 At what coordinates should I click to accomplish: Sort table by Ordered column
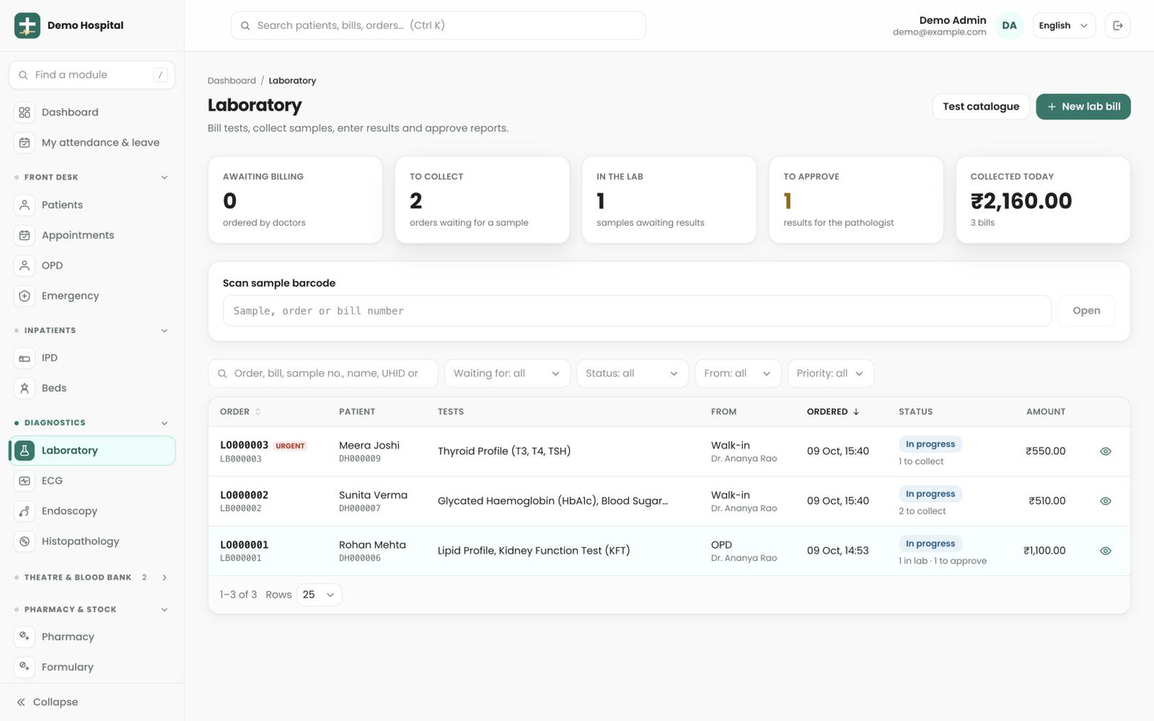(x=833, y=412)
